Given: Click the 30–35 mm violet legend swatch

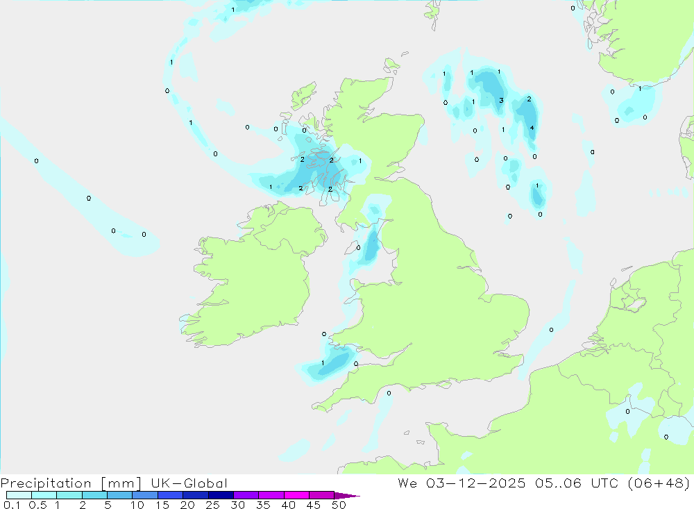Looking at the screenshot, I should point(246,495).
